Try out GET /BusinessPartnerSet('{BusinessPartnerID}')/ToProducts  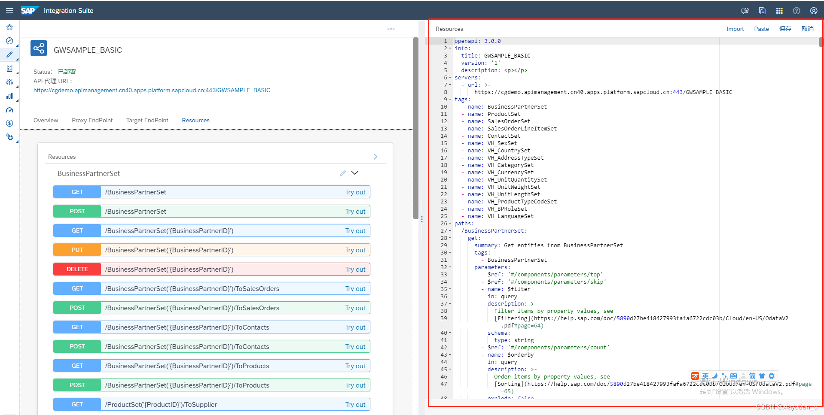(355, 366)
